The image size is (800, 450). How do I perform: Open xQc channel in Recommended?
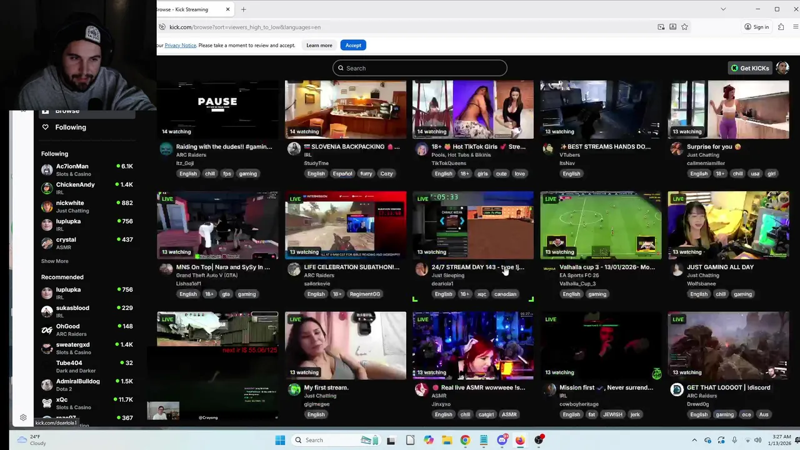pyautogui.click(x=87, y=403)
